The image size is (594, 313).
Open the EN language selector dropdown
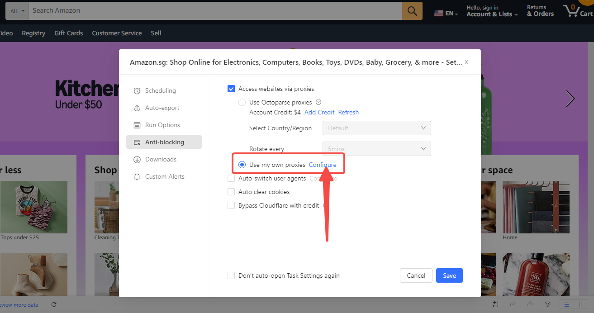[446, 14]
